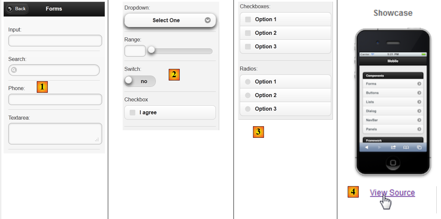
Task: Click the Lists arrow icon in phone showcase
Action: 419,102
